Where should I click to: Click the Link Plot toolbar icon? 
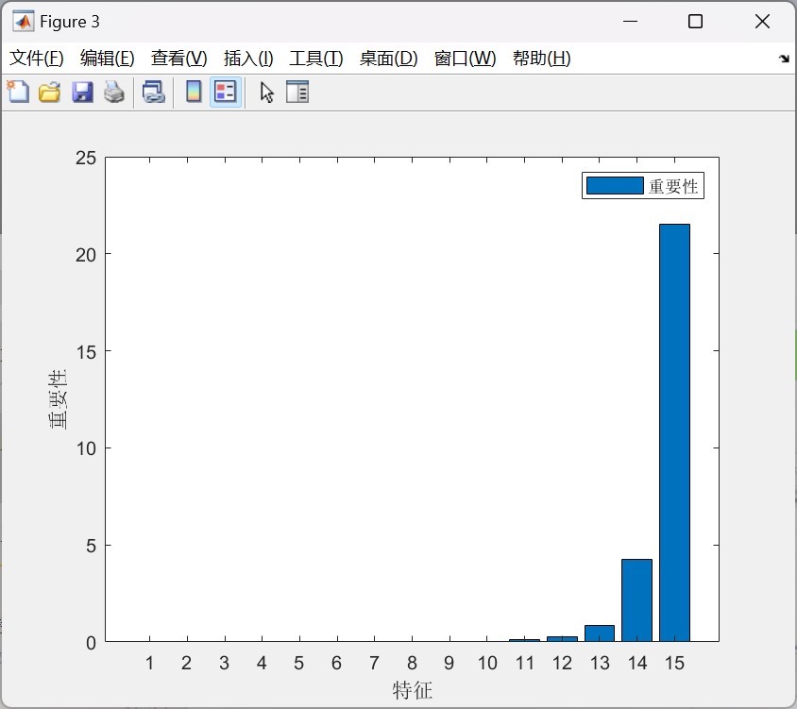pos(154,93)
